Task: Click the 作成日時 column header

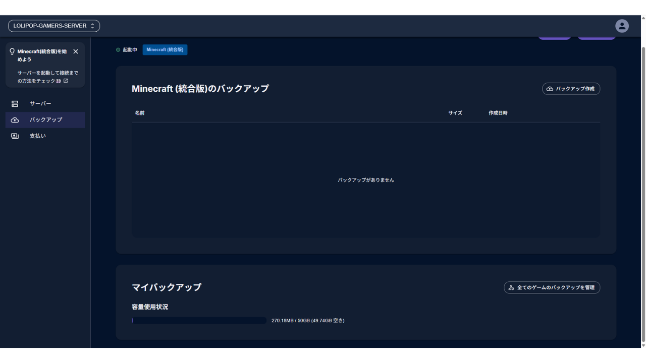Action: (x=498, y=113)
